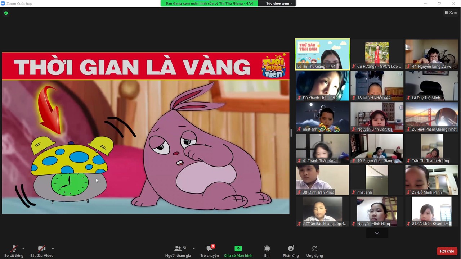Open the Tùy chọn xem dropdown

tap(280, 3)
